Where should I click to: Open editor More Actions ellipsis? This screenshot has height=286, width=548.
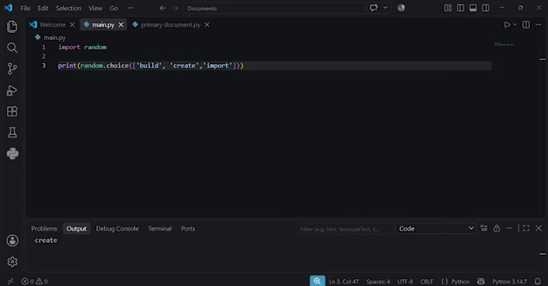point(539,25)
